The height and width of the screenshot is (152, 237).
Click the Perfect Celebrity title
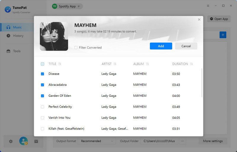[60, 107]
